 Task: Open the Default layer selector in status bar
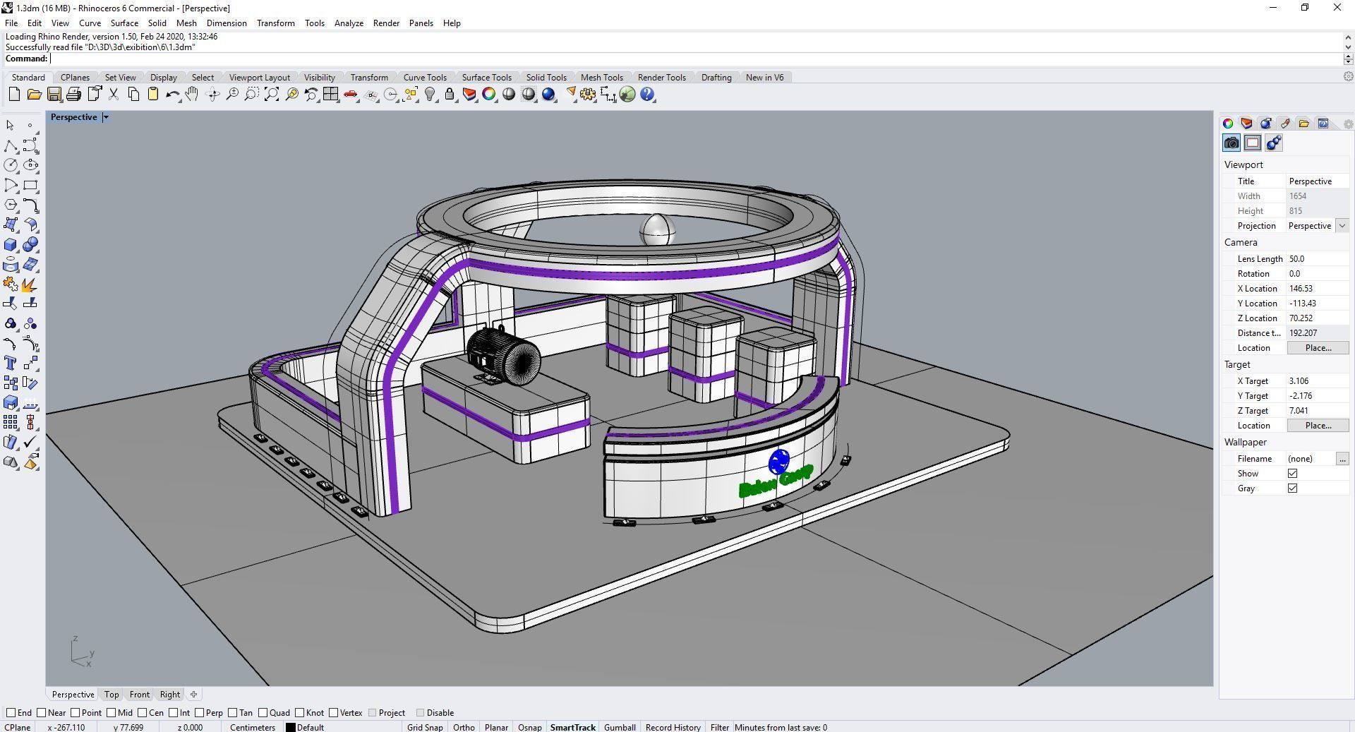(x=310, y=727)
